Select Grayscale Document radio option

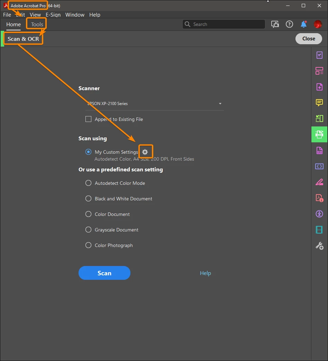88,229
